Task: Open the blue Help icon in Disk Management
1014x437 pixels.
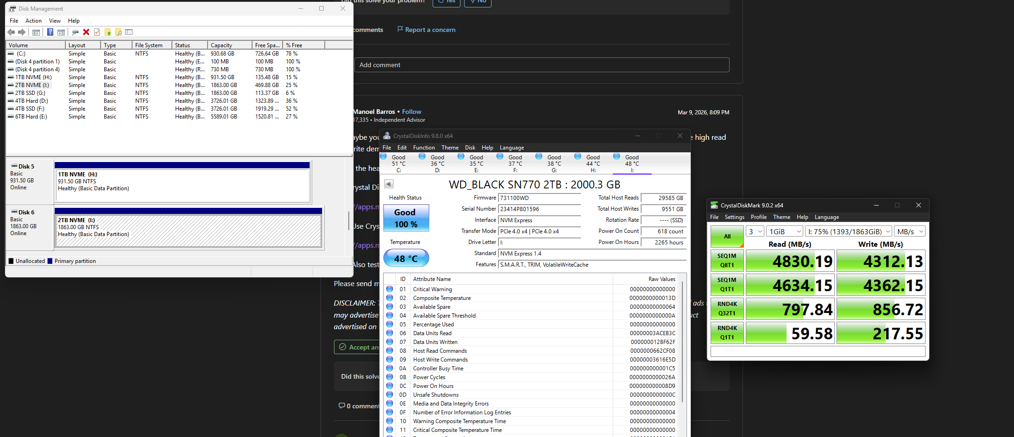Action: [x=50, y=32]
